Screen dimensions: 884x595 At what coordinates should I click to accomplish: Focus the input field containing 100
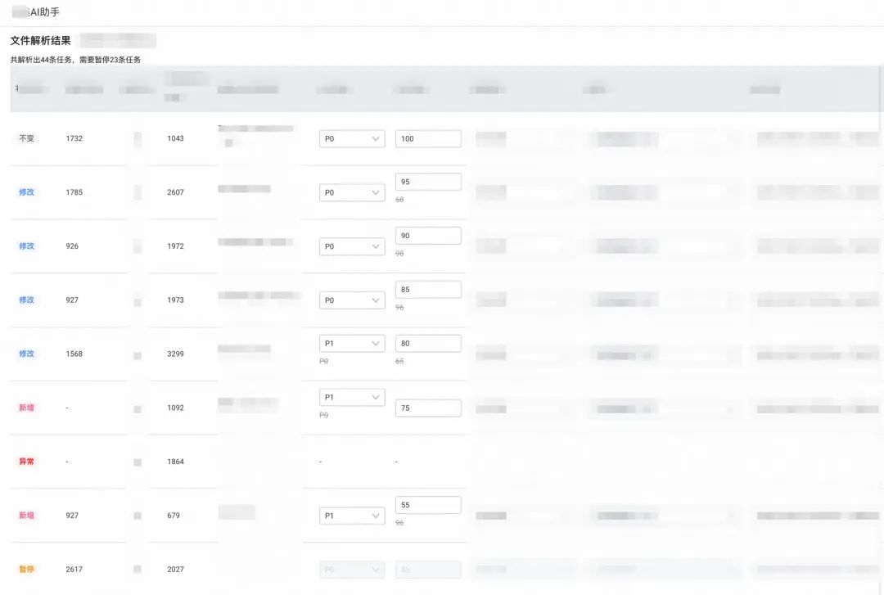tap(428, 139)
